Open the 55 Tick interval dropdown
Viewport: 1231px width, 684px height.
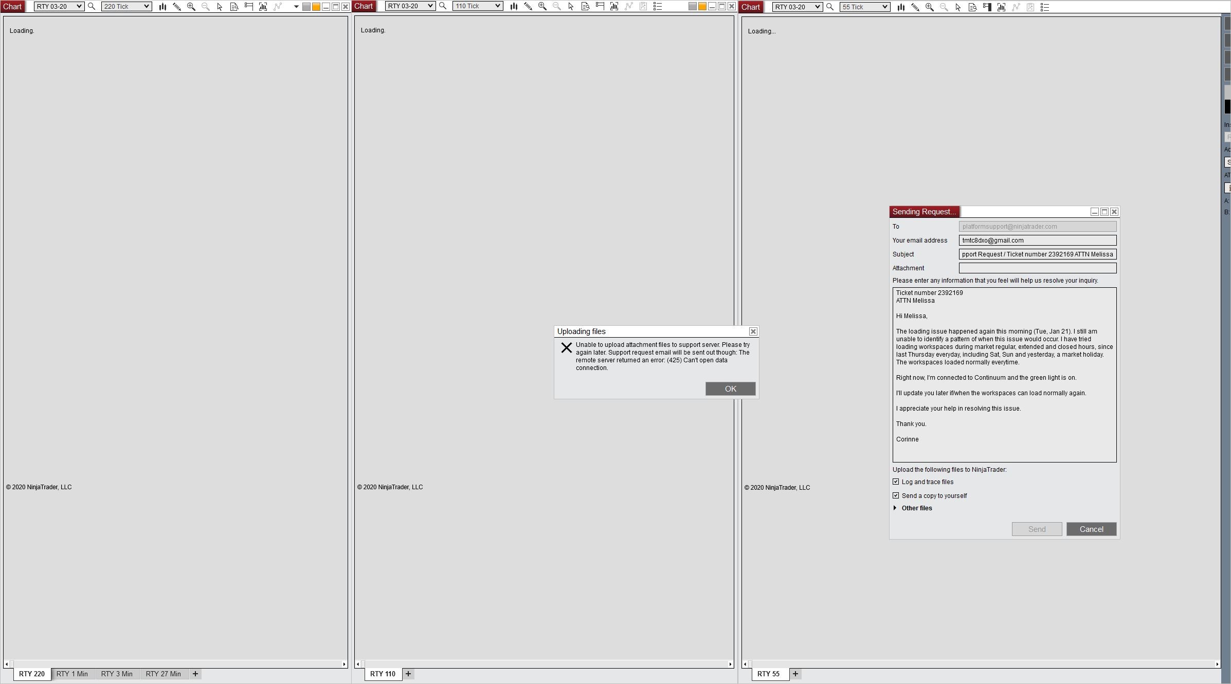[x=864, y=7]
